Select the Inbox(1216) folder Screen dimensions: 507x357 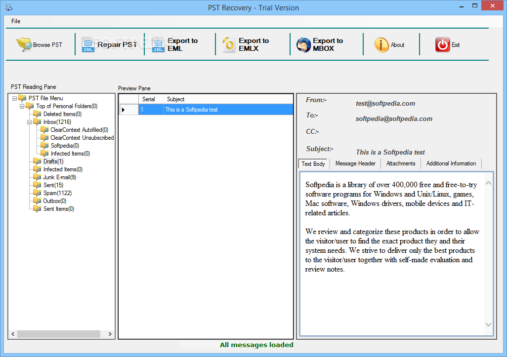[x=57, y=122]
